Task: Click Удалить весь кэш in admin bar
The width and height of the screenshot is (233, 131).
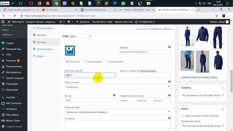Action: point(123,22)
